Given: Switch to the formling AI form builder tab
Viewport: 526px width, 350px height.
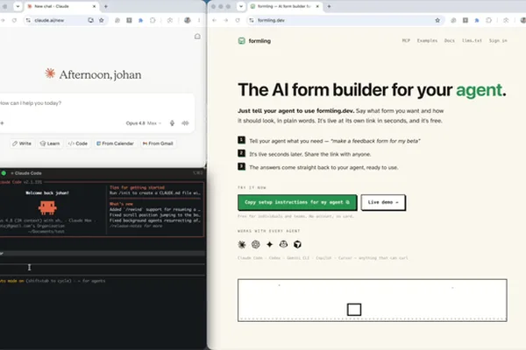Looking at the screenshot, I should [284, 6].
